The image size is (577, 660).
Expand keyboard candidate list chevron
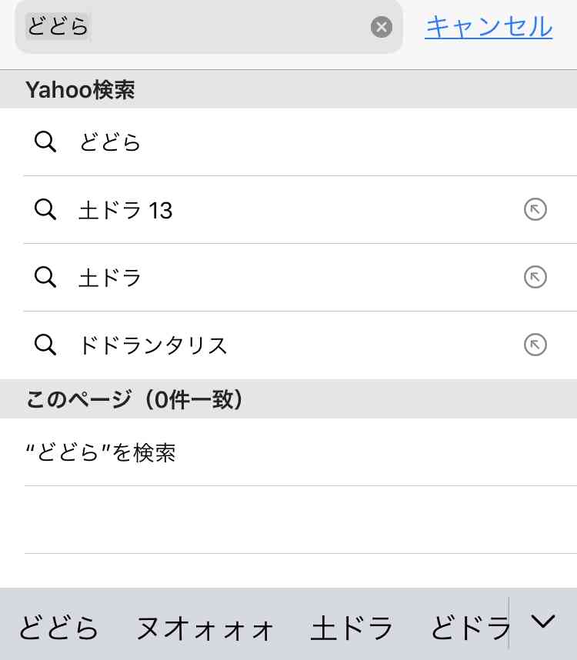coord(543,622)
